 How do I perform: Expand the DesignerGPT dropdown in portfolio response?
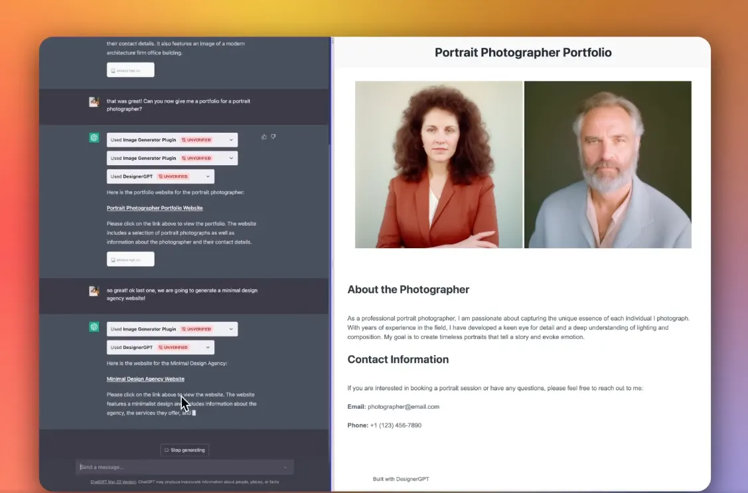click(208, 176)
